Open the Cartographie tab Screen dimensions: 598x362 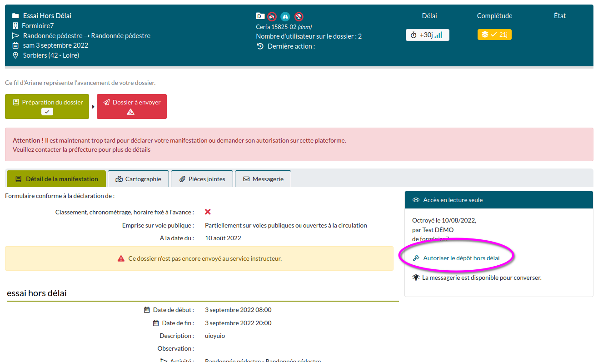(x=138, y=179)
